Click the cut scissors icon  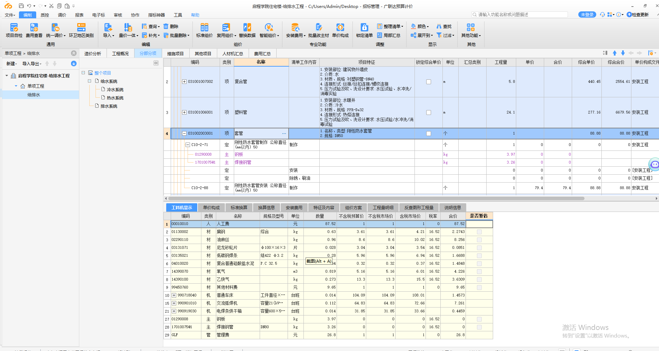coord(51,6)
